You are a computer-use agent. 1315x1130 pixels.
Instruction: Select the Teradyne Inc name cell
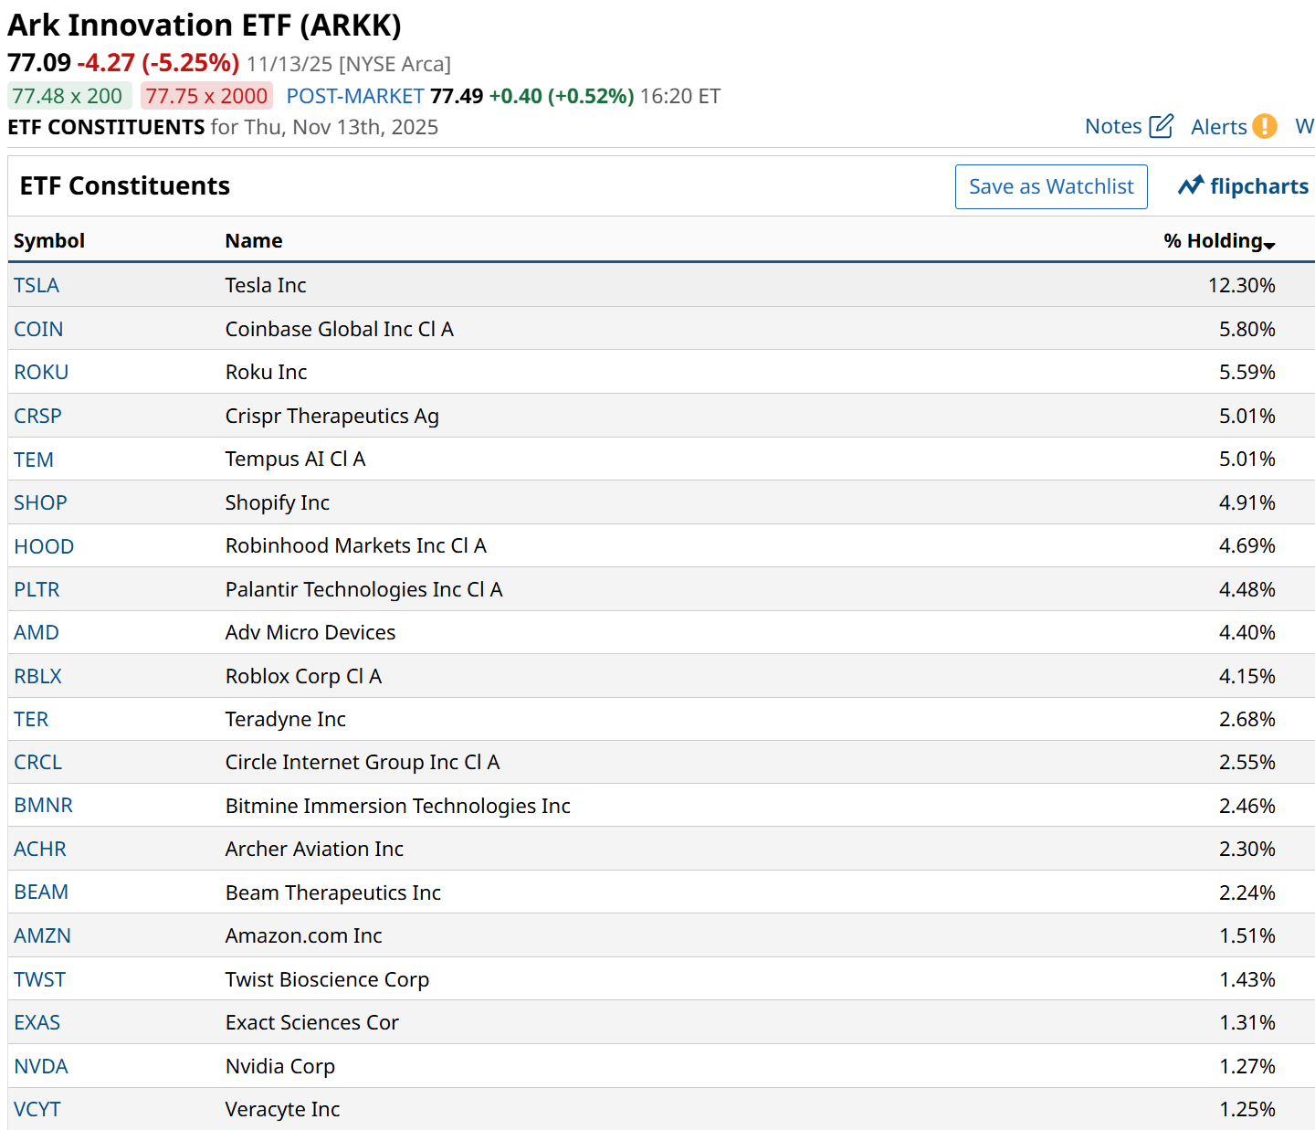click(286, 719)
